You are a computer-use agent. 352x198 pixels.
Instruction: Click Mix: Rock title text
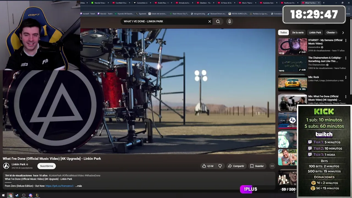point(313,77)
